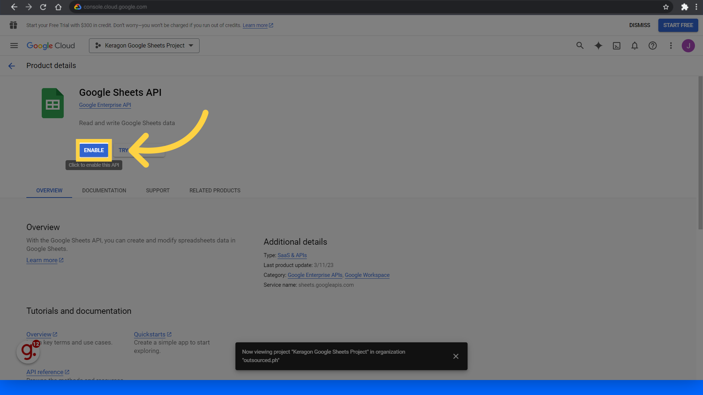Click the Last product update date 3/11/23
This screenshot has height=395, width=703.
pos(324,265)
